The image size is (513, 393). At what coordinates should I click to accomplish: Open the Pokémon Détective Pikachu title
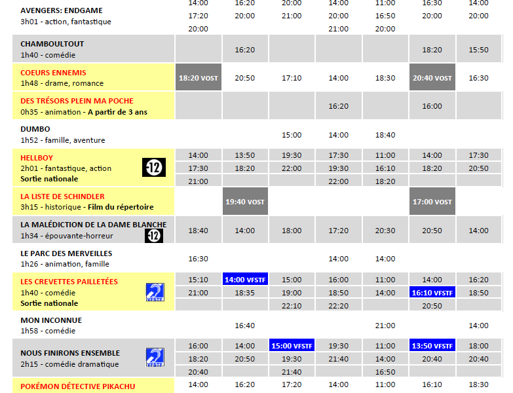point(77,386)
